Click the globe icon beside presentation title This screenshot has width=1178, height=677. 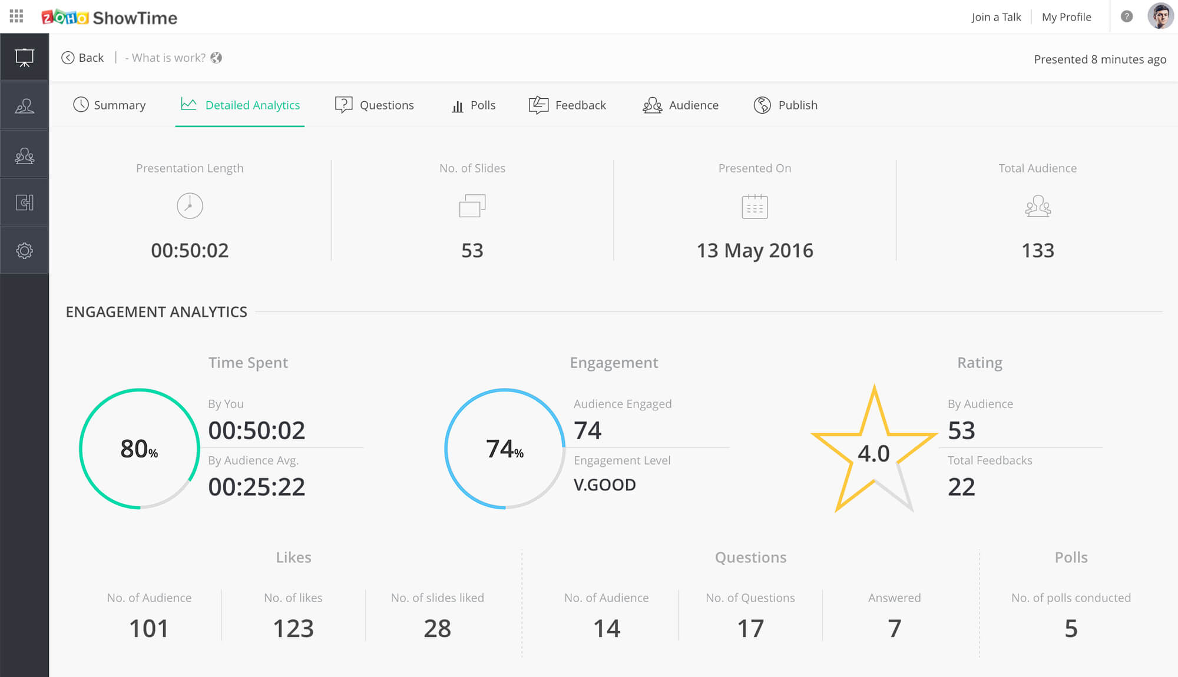(216, 58)
